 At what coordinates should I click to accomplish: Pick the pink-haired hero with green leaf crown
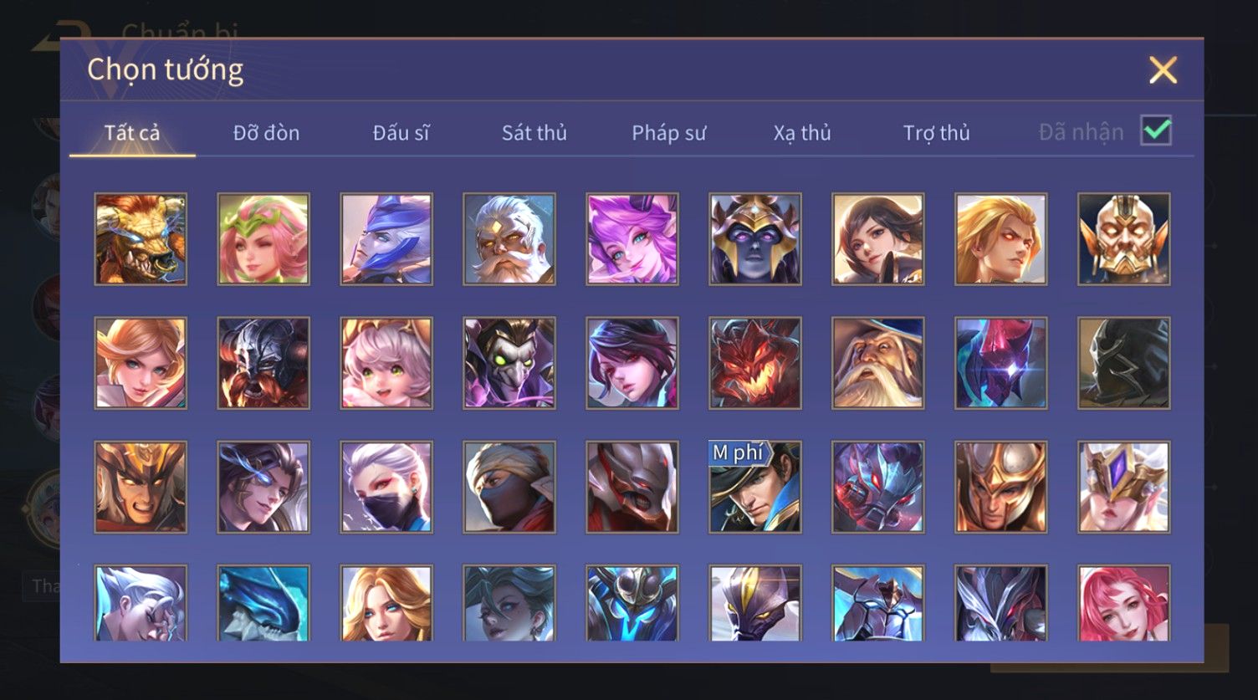[x=263, y=239]
